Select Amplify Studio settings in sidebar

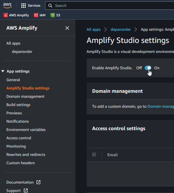[28, 88]
